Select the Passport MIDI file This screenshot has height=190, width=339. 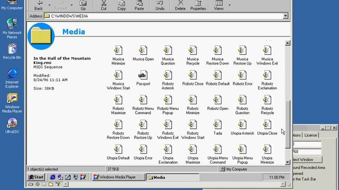pos(143,78)
